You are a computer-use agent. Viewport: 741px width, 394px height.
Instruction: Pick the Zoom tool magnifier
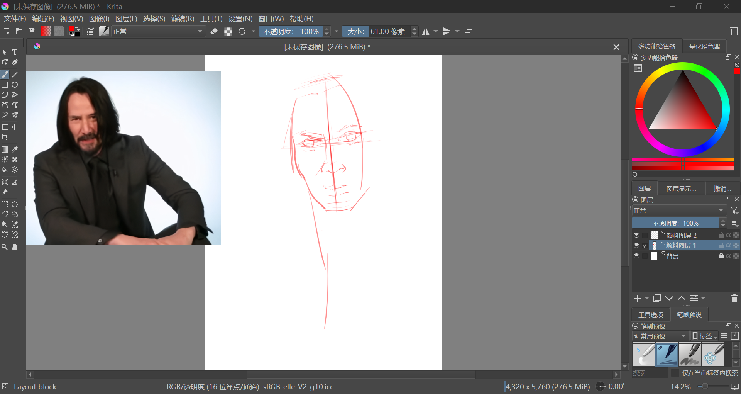coord(5,247)
